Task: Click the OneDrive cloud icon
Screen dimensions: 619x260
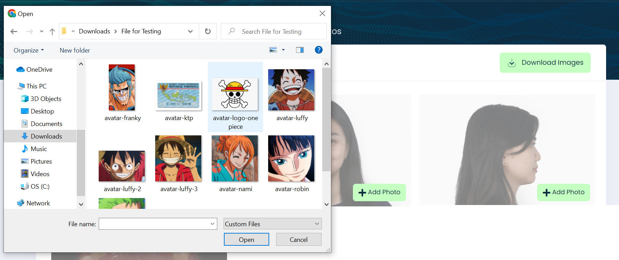Action: 21,70
